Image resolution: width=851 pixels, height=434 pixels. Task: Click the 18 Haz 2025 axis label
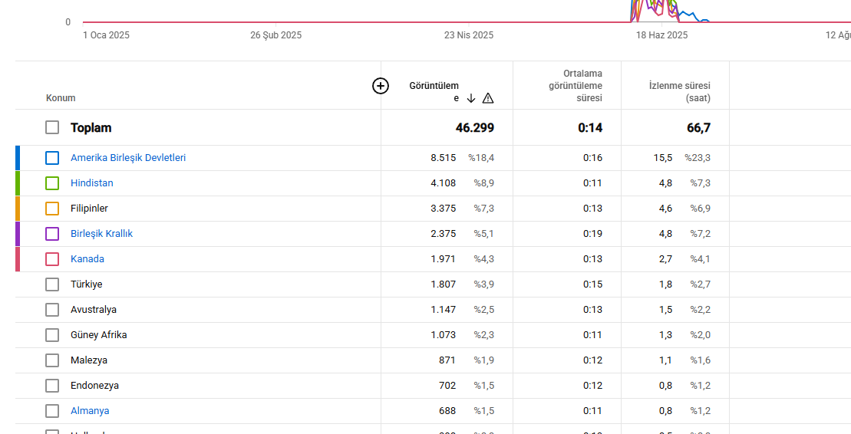coord(661,35)
